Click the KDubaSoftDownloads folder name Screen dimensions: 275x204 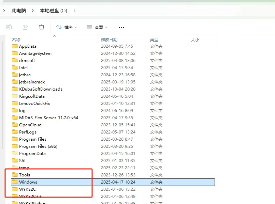(41, 89)
